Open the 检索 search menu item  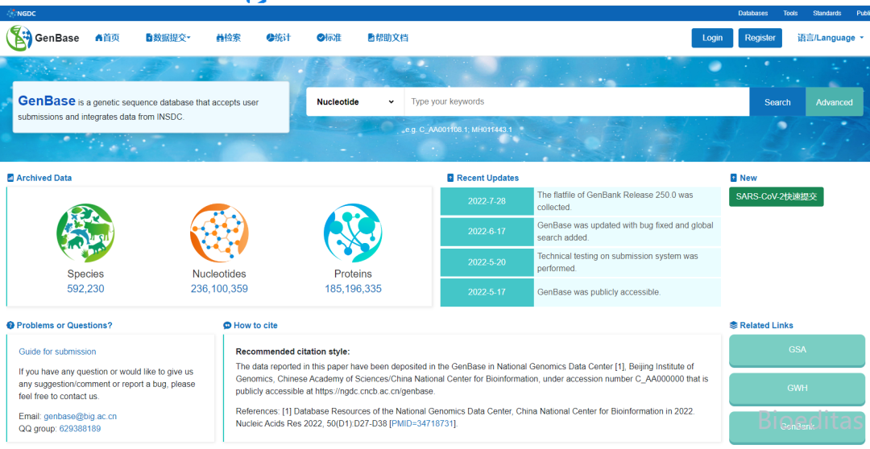(229, 38)
